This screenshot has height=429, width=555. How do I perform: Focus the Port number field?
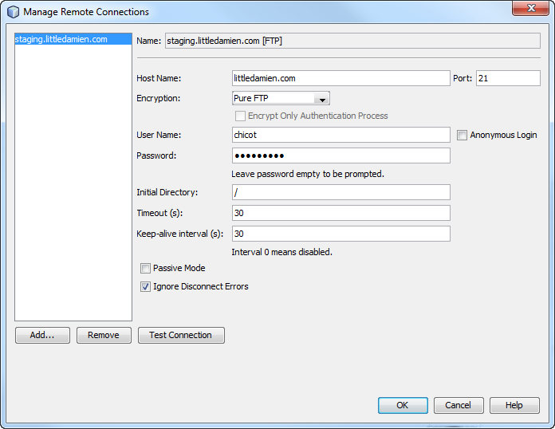[x=508, y=78]
